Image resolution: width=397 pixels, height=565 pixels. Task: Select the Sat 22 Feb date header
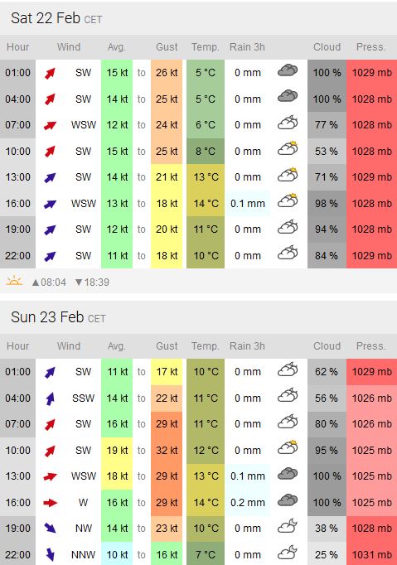click(x=56, y=18)
